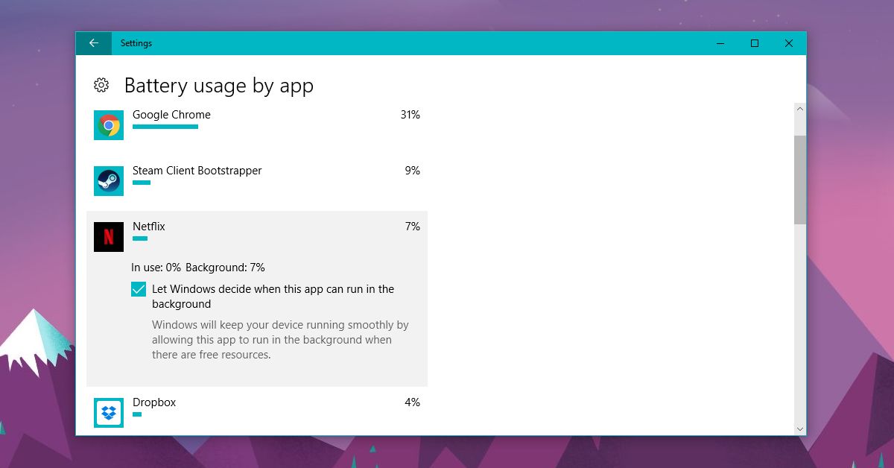This screenshot has height=468, width=894.
Task: Click the vertical scrollbar thumb
Action: 800,180
